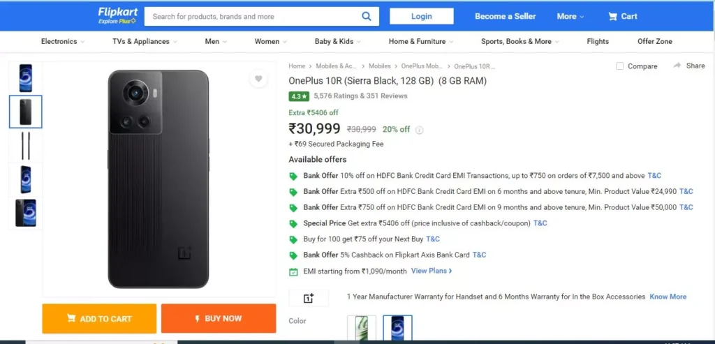
Task: Click OnePlus Mob... breadcrumb link
Action: pos(422,66)
